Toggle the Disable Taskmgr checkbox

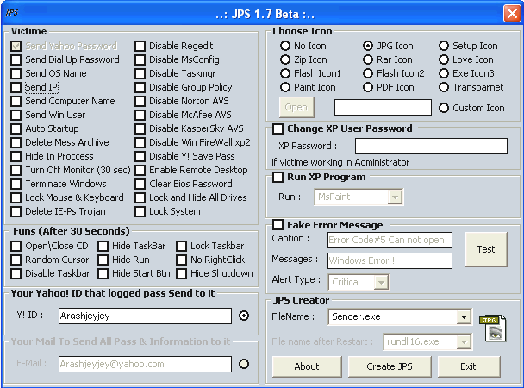click(x=140, y=73)
